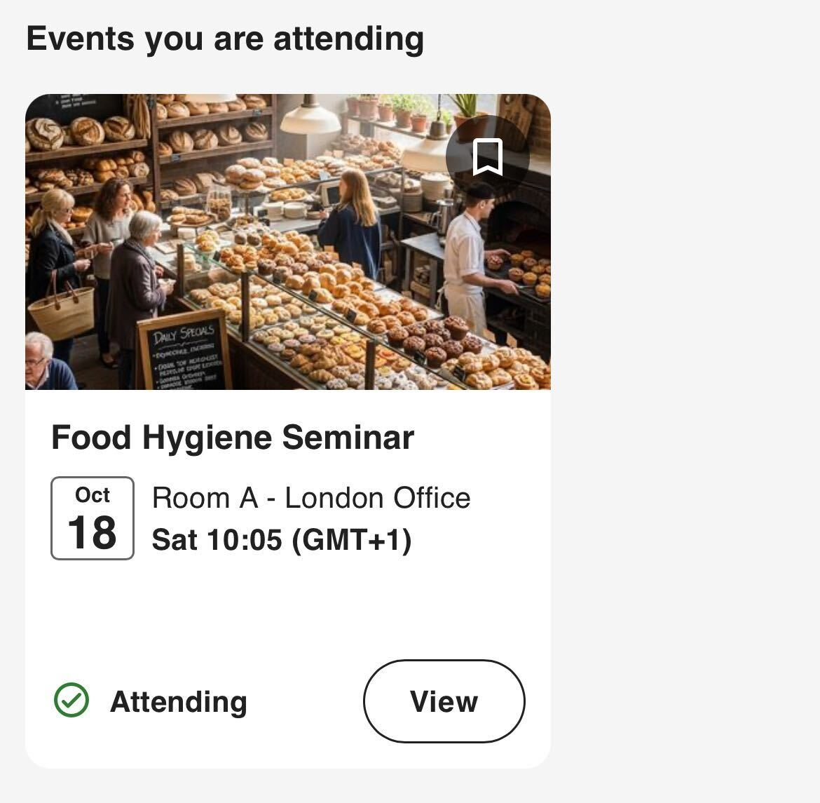Screen dimensions: 820x803
Task: Open the View button for the seminar
Action: (444, 701)
